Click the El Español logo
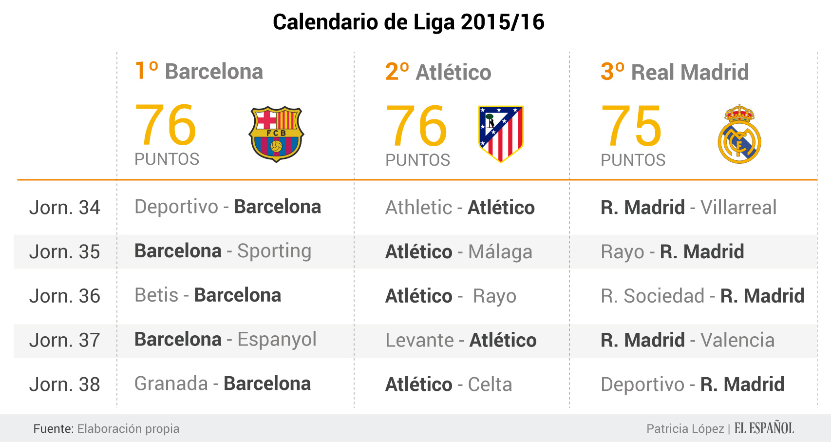This screenshot has width=831, height=442. pos(764,428)
